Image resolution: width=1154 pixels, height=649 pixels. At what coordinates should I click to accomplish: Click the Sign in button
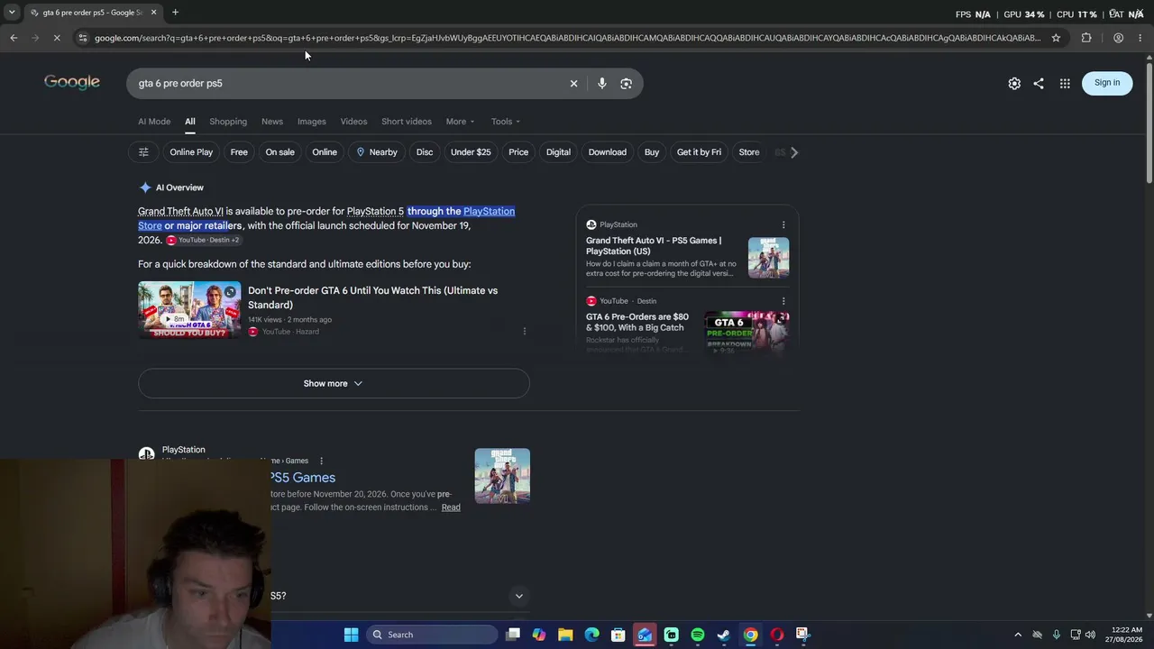(x=1107, y=83)
